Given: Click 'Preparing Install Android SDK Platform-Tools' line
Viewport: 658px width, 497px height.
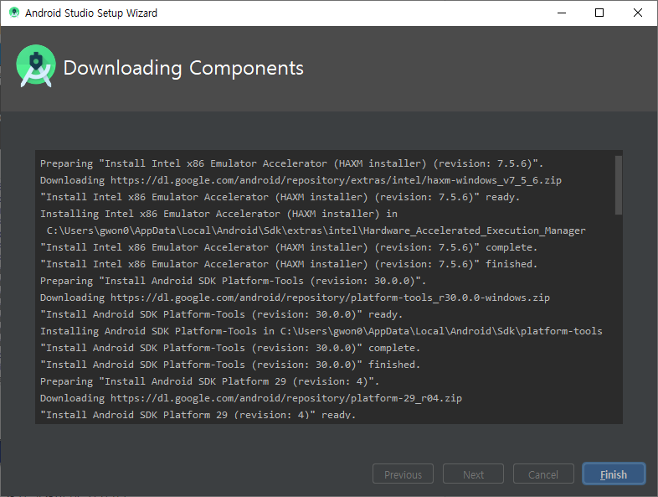Looking at the screenshot, I should [x=234, y=281].
